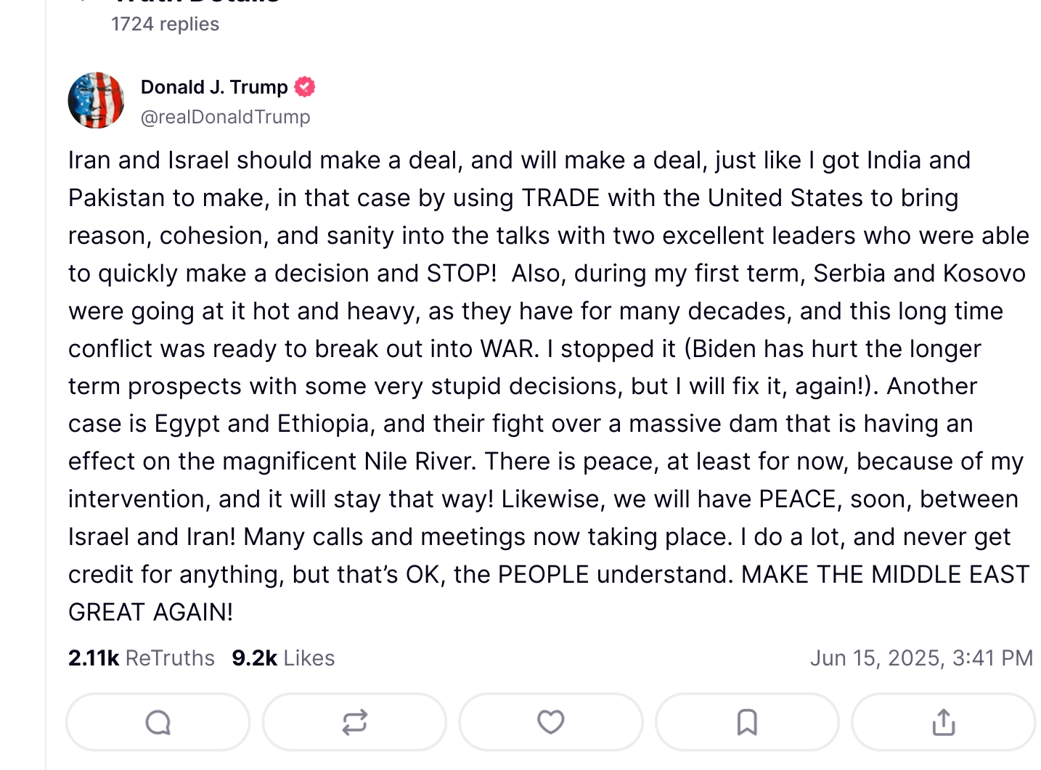Click the post line mentioning "Egypt and Ethiopia"

point(520,424)
